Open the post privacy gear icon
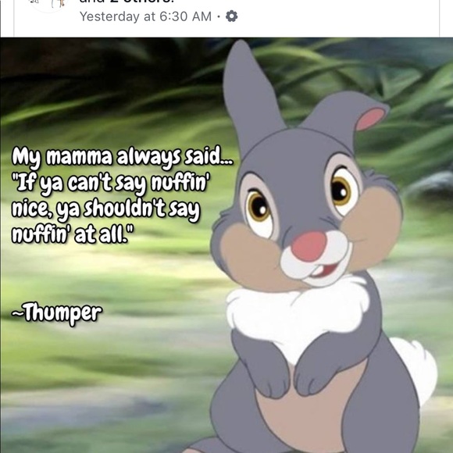The height and width of the screenshot is (453, 453). (x=231, y=16)
